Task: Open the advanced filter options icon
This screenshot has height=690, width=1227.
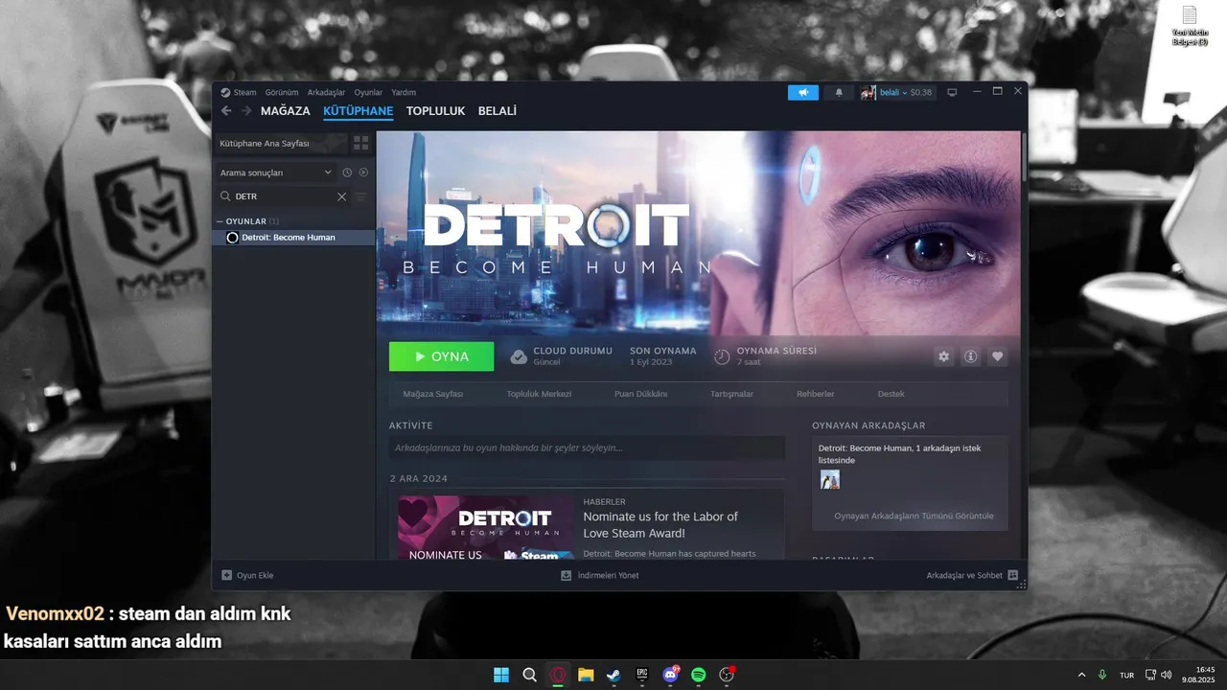Action: point(361,196)
